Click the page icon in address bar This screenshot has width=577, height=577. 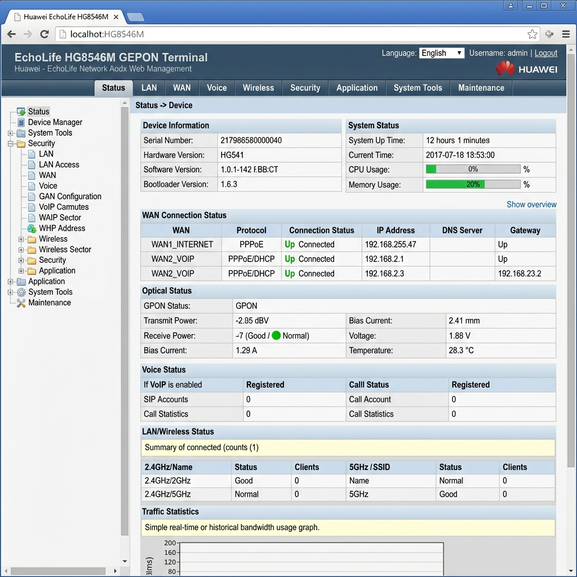click(63, 34)
